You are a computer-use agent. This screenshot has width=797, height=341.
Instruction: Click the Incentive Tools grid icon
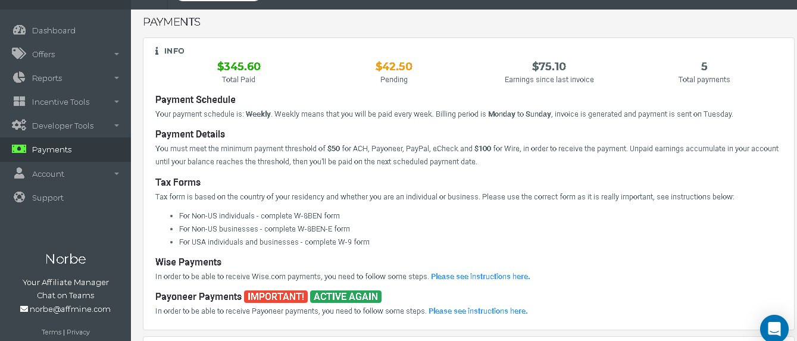[x=19, y=102]
